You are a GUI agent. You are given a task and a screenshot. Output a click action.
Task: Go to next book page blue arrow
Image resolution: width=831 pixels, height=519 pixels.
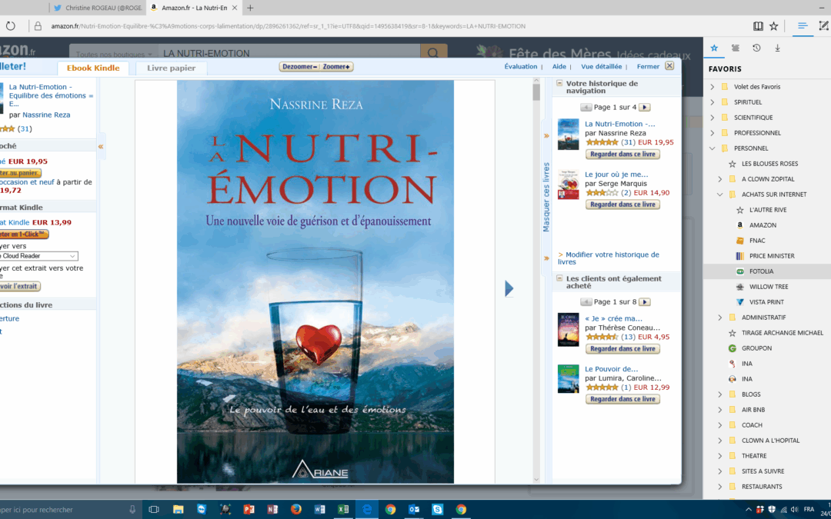[x=509, y=288]
